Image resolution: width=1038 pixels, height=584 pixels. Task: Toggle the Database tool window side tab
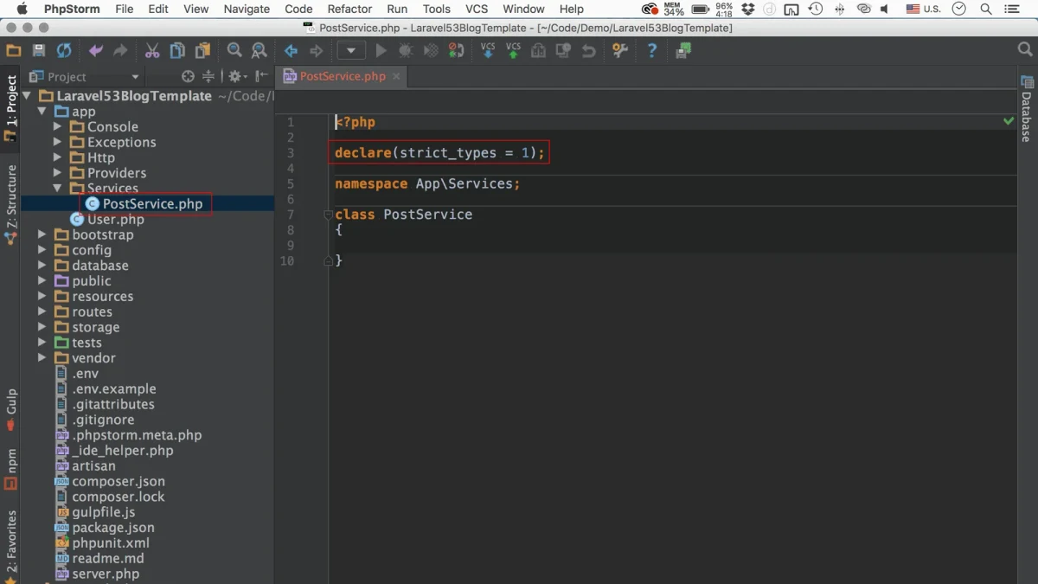1027,108
